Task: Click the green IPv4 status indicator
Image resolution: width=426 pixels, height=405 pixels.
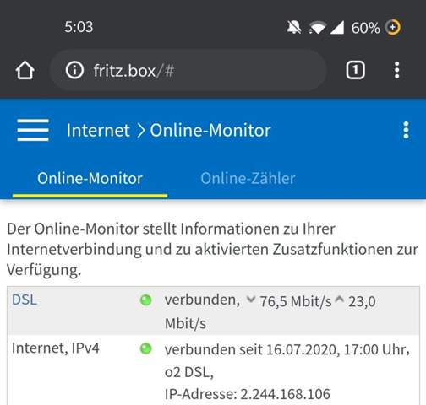Action: (x=145, y=348)
